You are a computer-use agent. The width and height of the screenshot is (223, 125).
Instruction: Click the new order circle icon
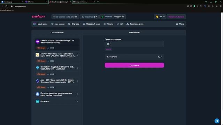34,24
